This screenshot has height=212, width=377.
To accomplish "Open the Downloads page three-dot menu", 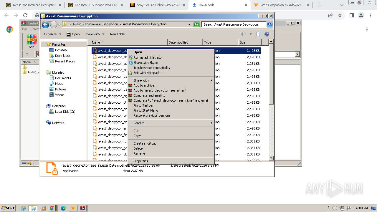I will [x=367, y=29].
